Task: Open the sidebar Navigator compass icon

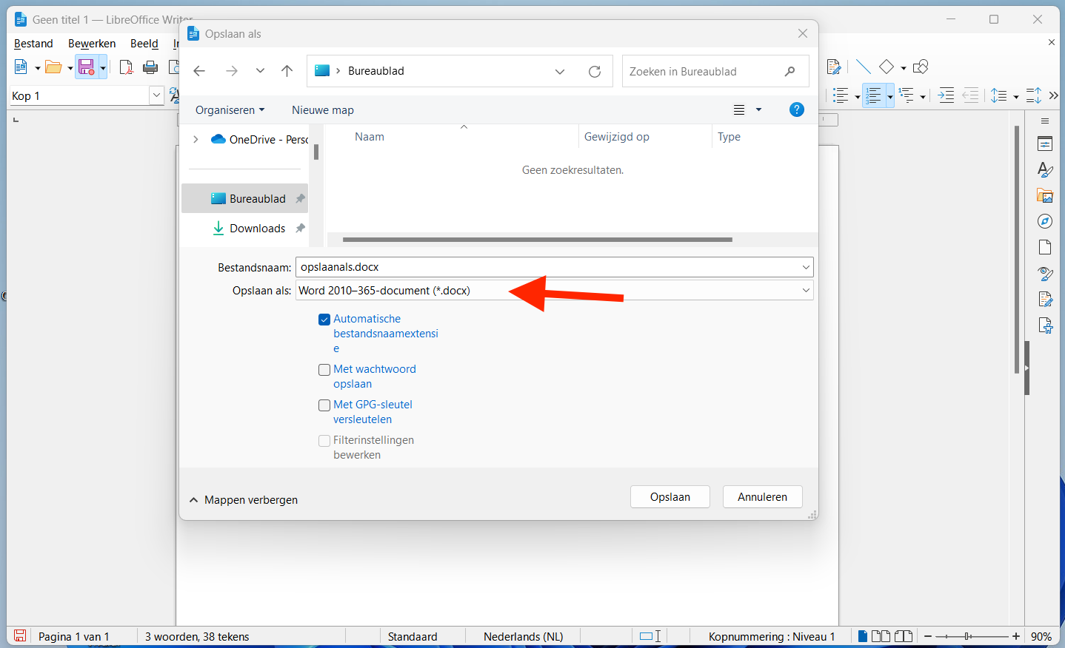Action: pyautogui.click(x=1045, y=221)
